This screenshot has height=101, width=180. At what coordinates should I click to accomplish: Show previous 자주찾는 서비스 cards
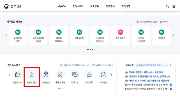tap(6, 35)
